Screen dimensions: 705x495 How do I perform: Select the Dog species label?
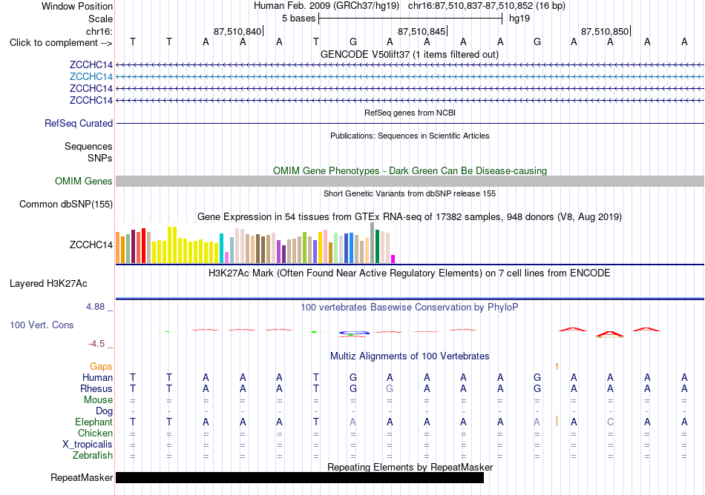(104, 411)
